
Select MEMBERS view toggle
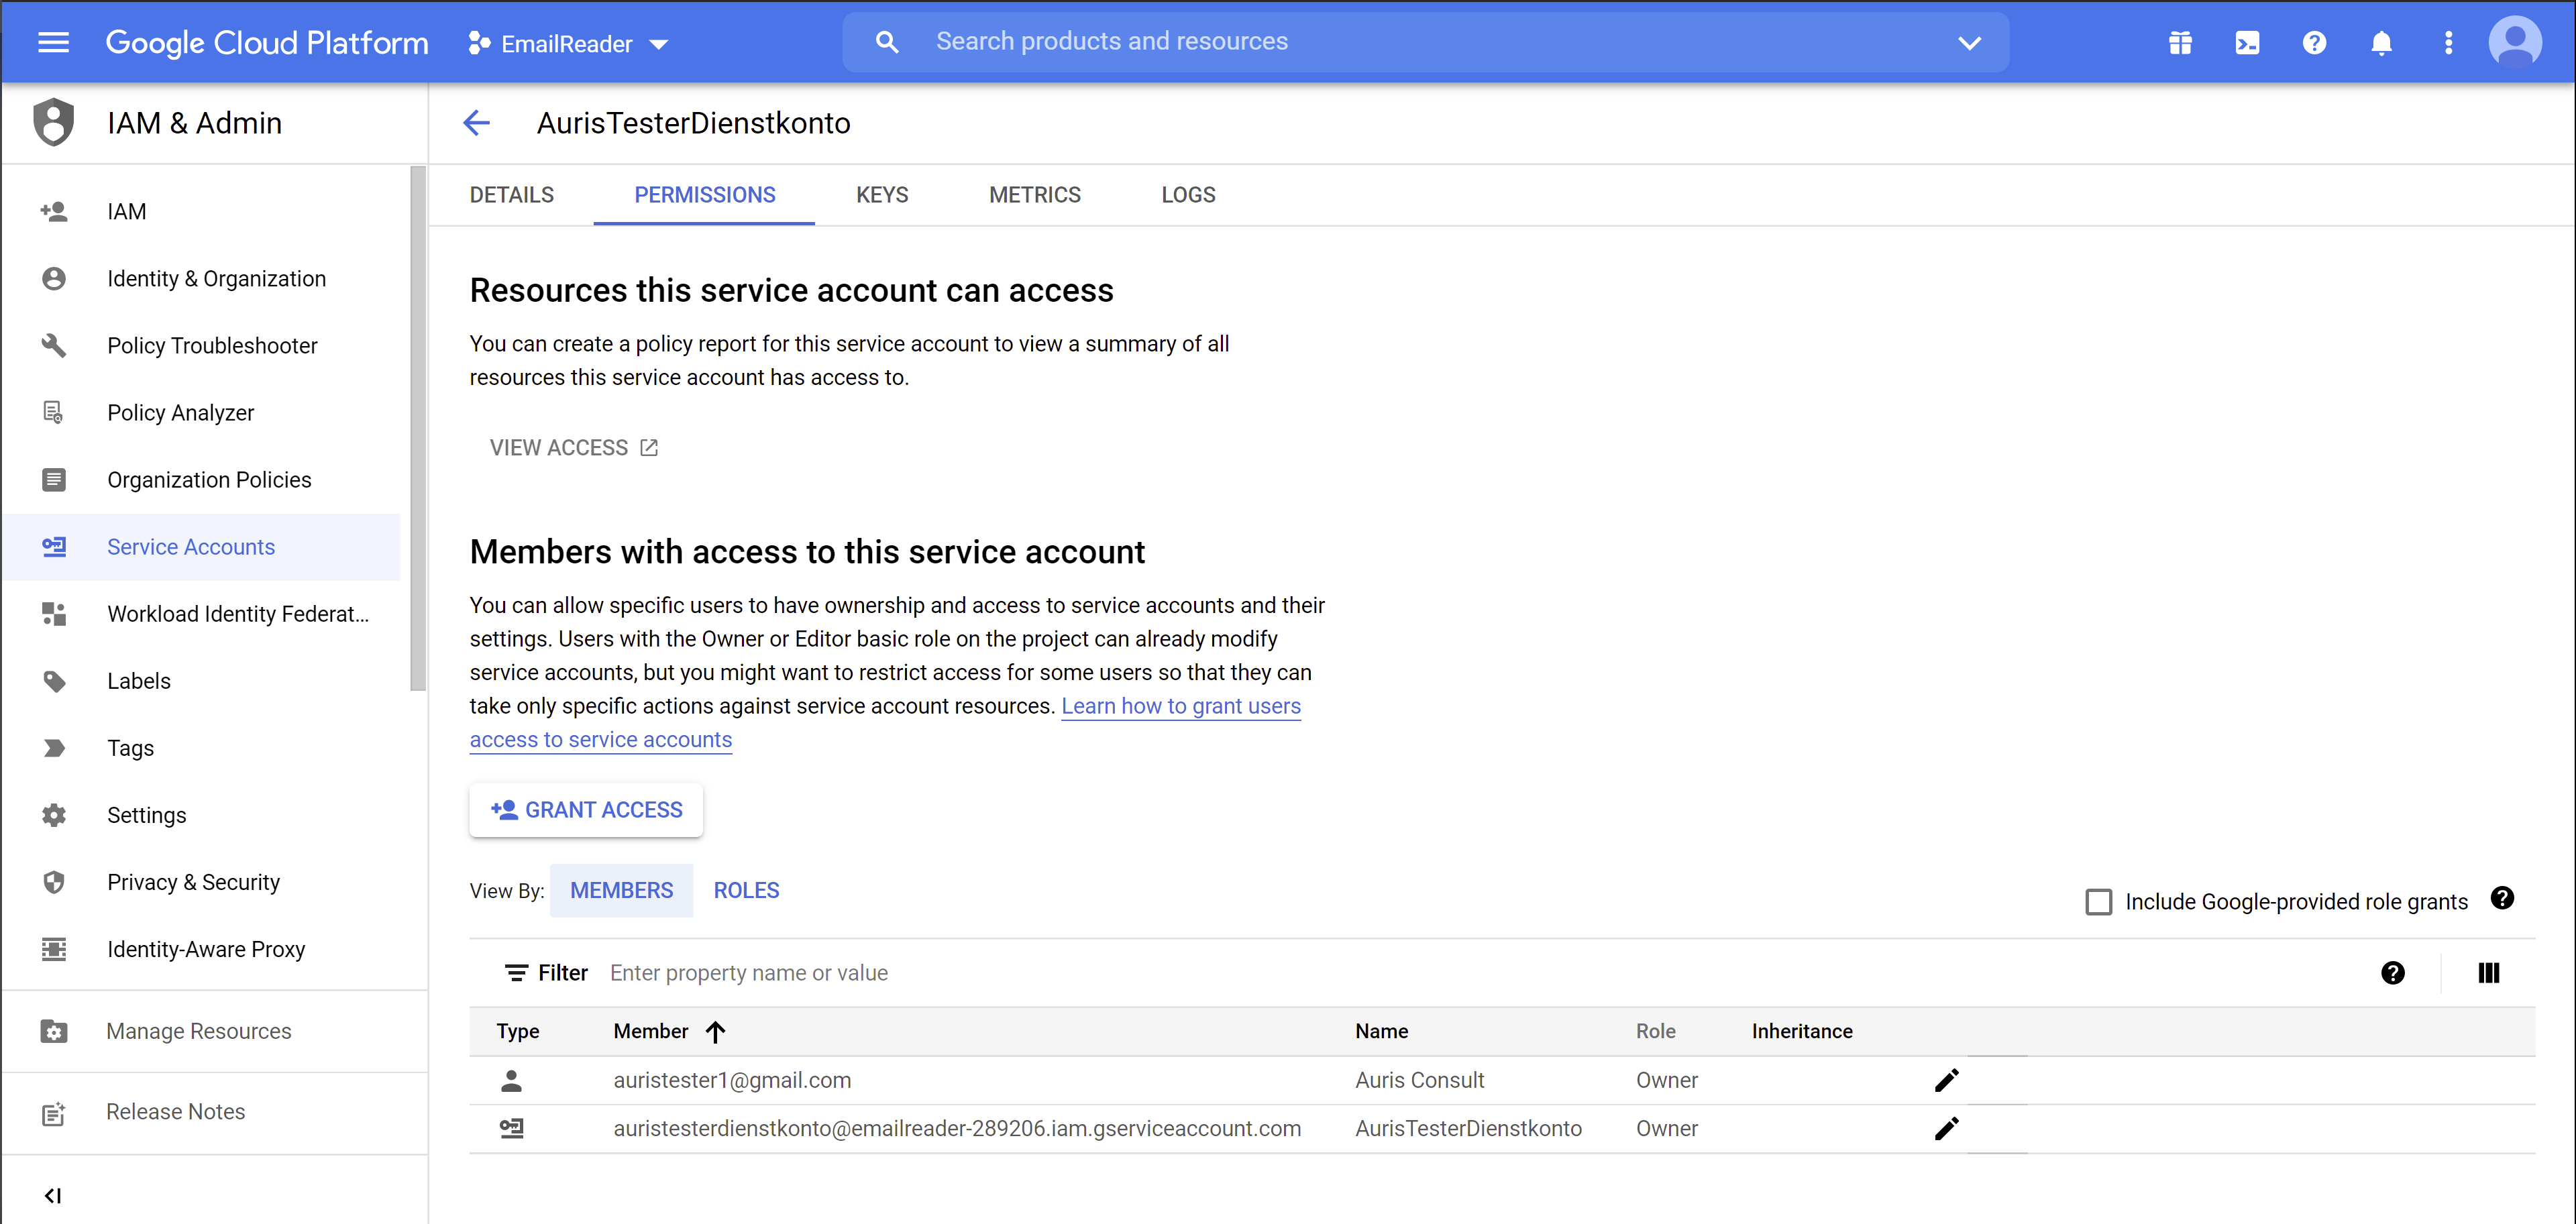[621, 890]
